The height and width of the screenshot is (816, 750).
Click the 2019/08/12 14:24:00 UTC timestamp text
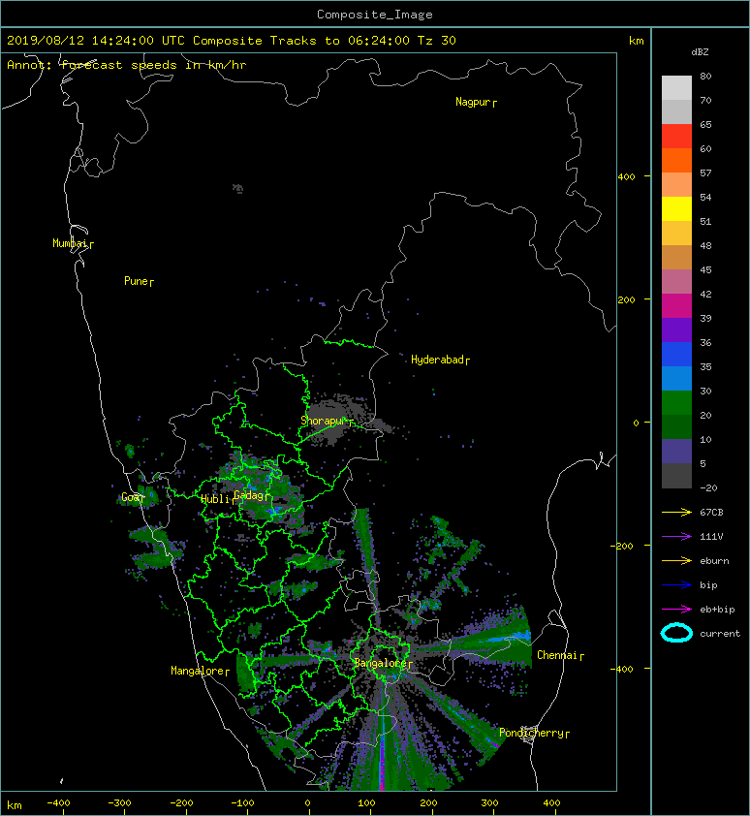(x=96, y=41)
